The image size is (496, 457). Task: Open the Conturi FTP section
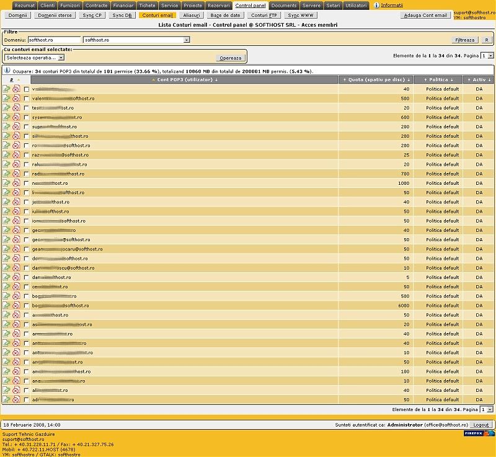264,15
